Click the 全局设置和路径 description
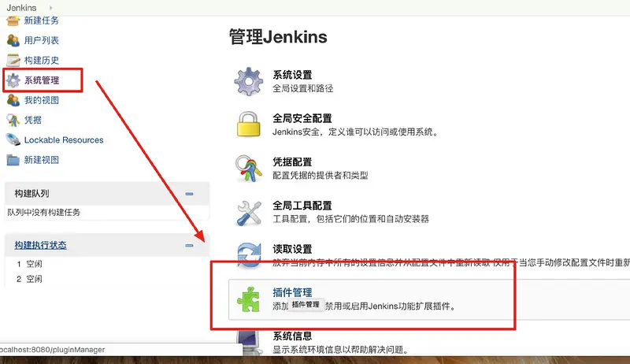 coord(303,88)
